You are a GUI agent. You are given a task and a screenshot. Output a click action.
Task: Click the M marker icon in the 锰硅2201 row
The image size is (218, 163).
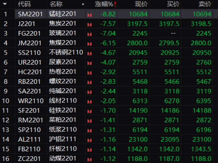click(x=89, y=15)
